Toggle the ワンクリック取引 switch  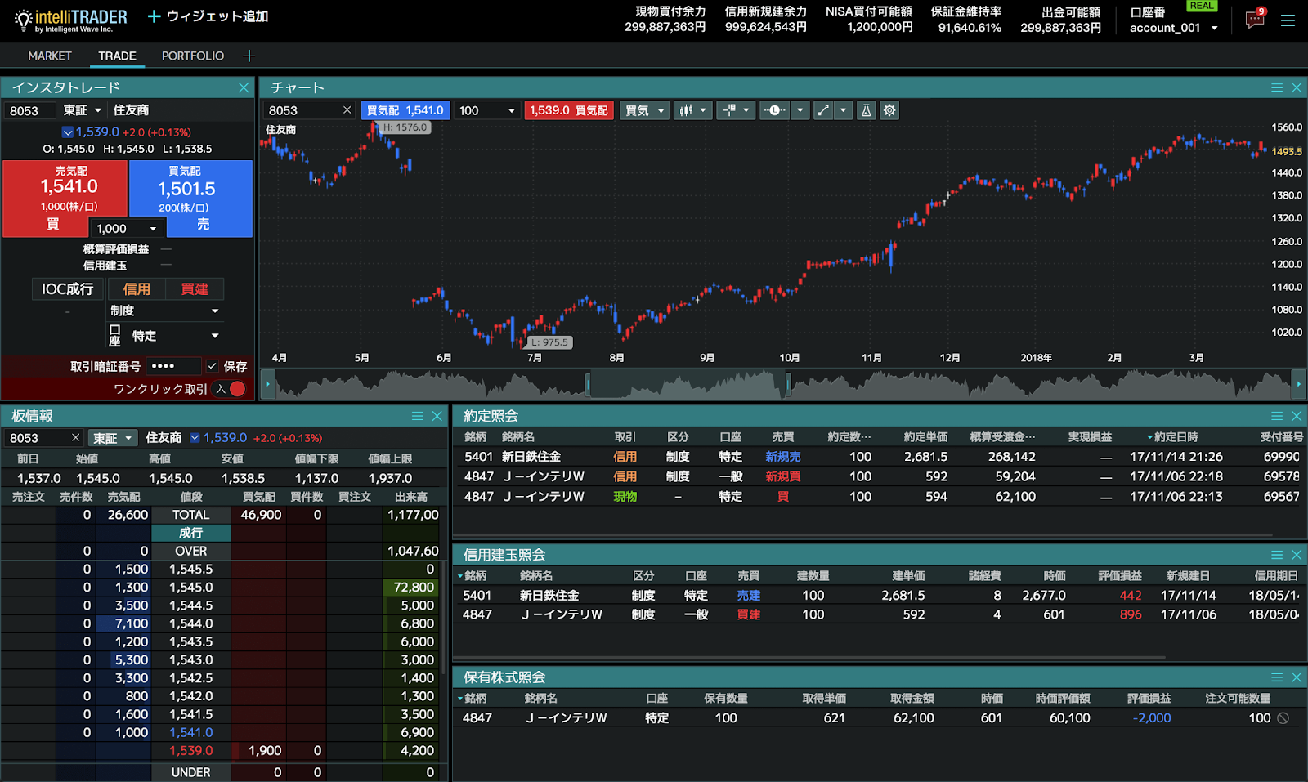[x=230, y=389]
